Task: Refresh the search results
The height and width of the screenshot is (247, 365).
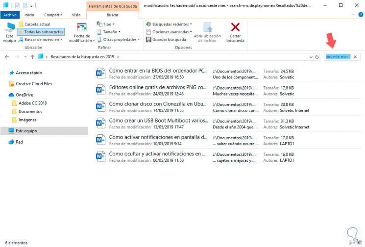Action: [x=317, y=57]
